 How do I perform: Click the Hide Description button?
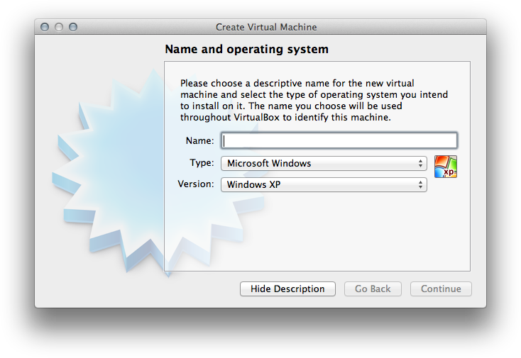coord(287,289)
